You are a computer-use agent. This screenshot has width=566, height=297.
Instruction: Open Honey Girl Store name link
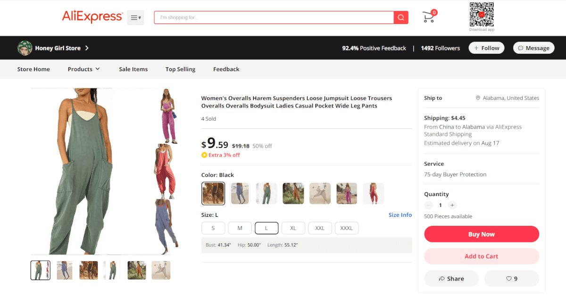[x=58, y=48]
